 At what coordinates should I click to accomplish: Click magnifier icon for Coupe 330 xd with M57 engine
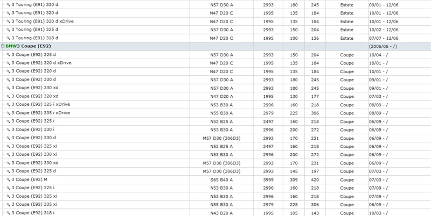click(8, 163)
